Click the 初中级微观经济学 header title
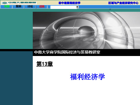Screen dimensions: 140x105 (x=69, y=3)
